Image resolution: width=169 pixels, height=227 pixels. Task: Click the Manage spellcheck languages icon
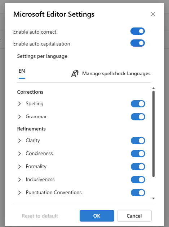point(75,73)
